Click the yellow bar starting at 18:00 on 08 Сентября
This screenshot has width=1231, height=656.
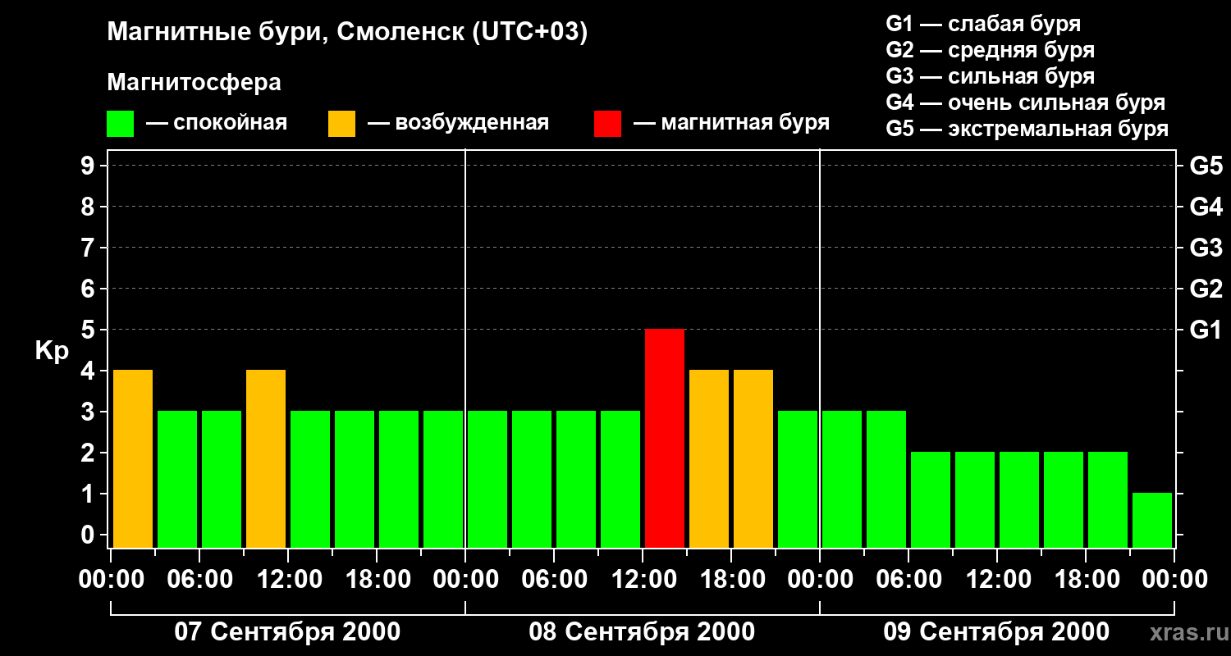click(753, 458)
